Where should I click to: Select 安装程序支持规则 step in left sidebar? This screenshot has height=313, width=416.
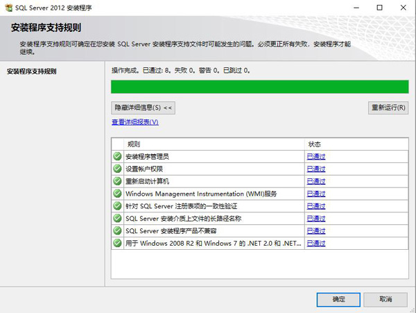coord(32,71)
